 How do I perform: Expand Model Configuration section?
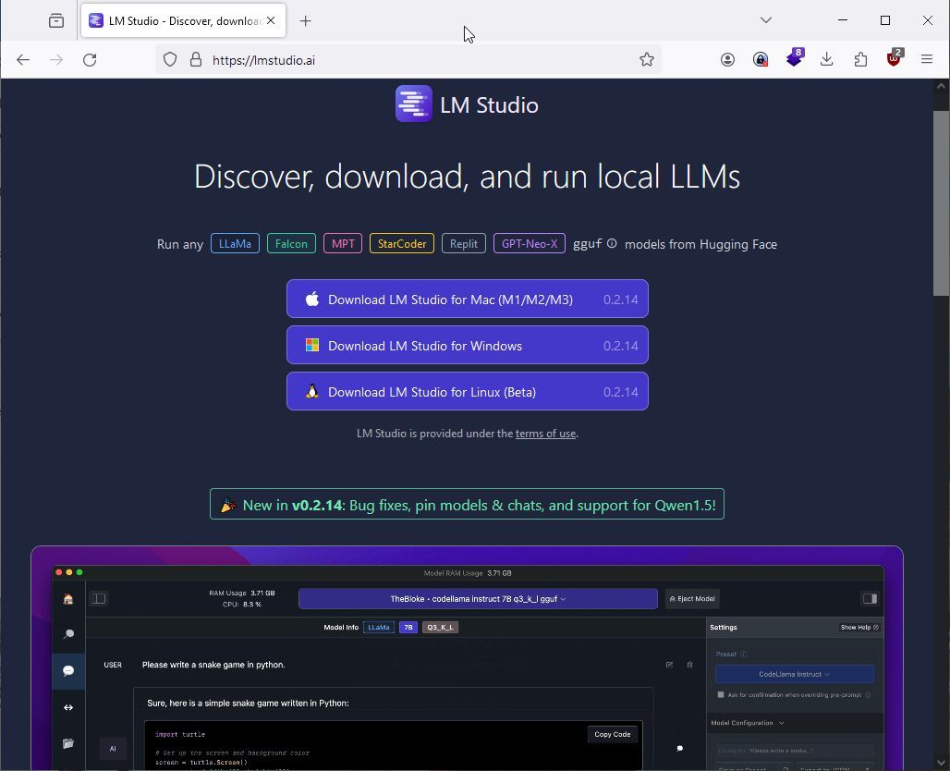coord(747,723)
